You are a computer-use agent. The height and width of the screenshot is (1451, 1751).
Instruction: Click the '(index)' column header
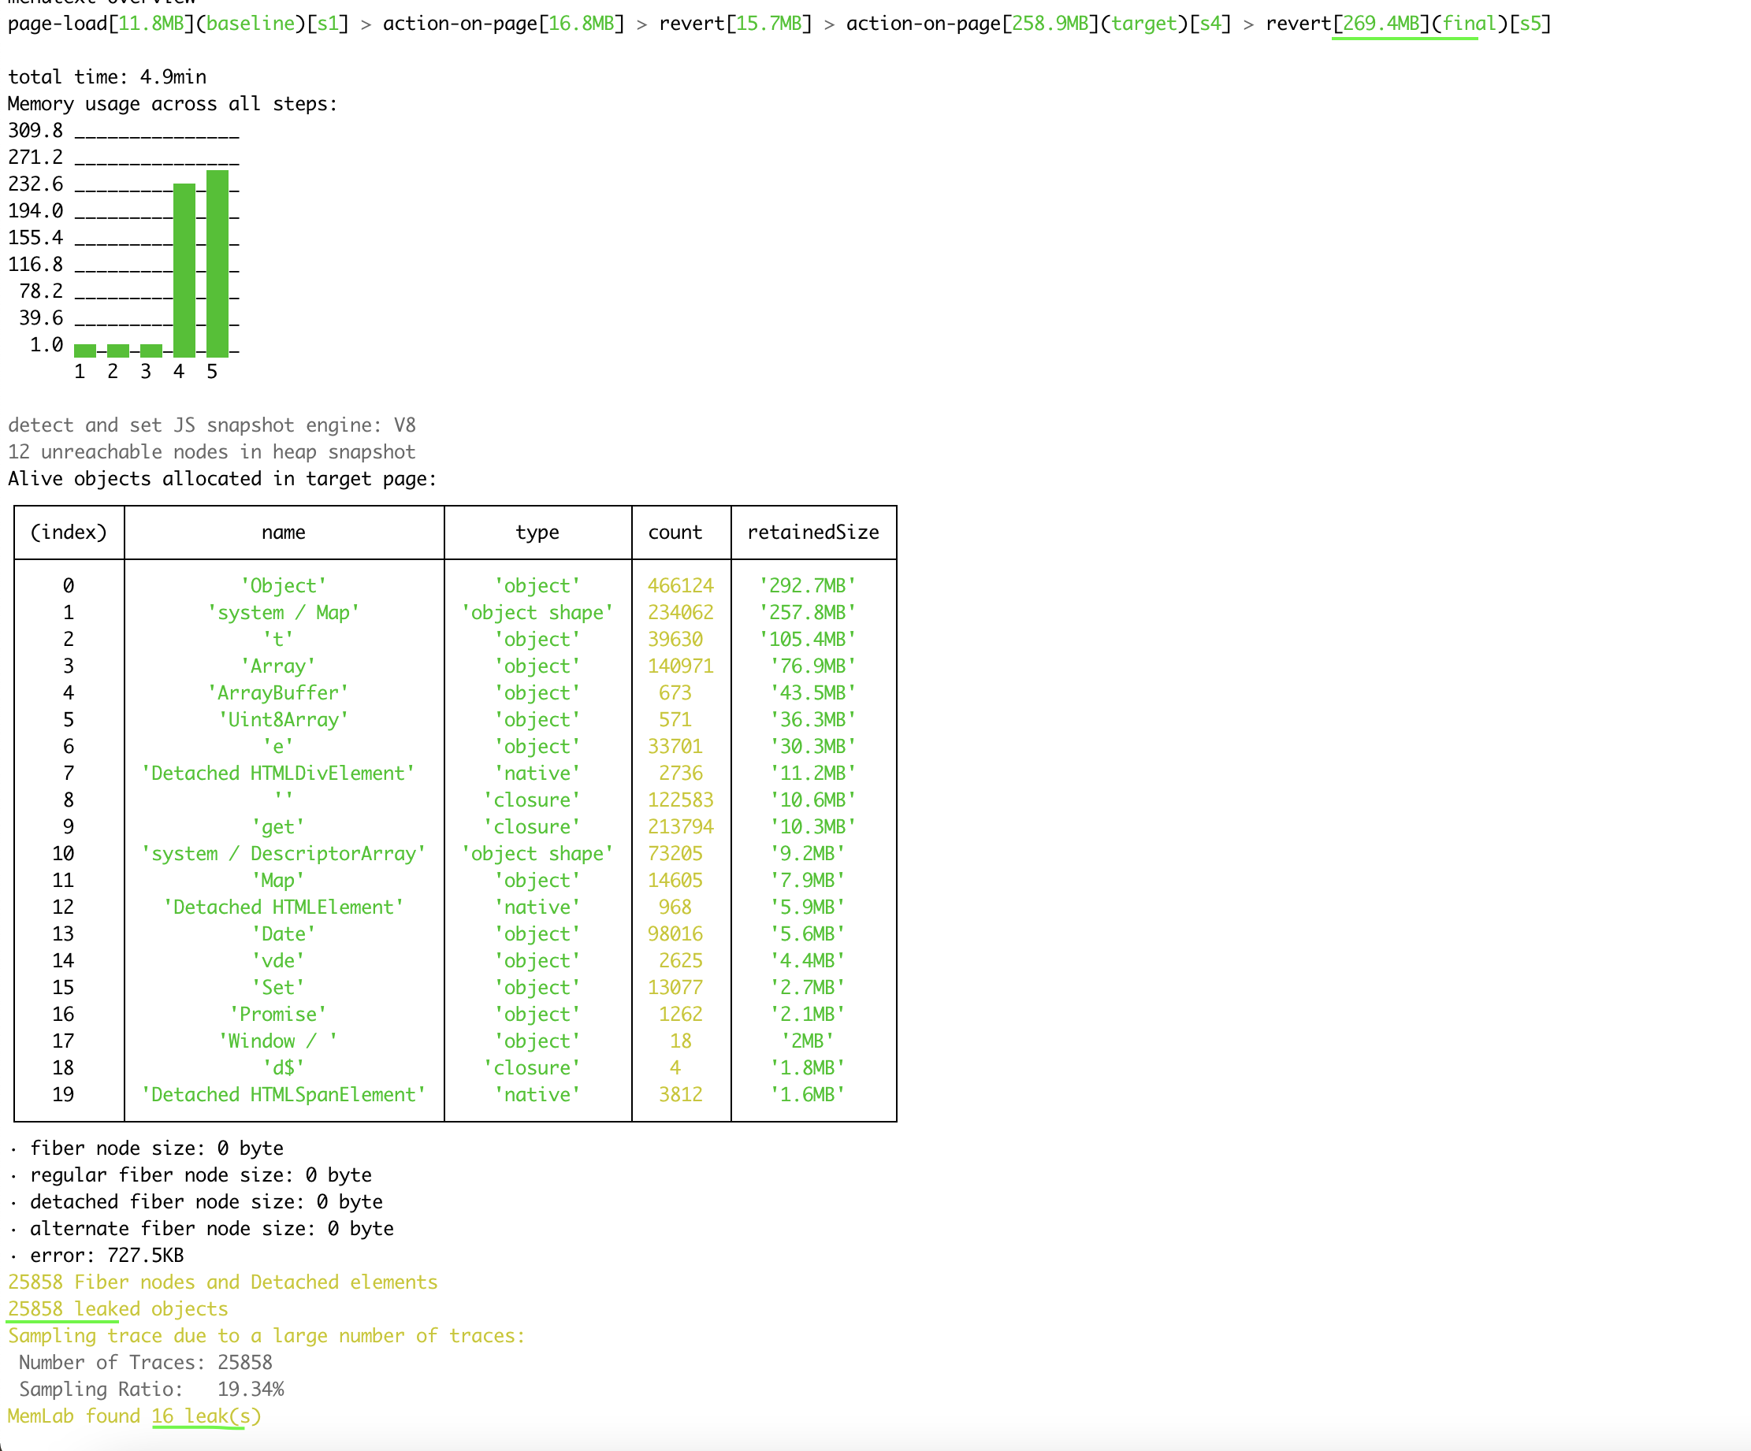(x=69, y=532)
